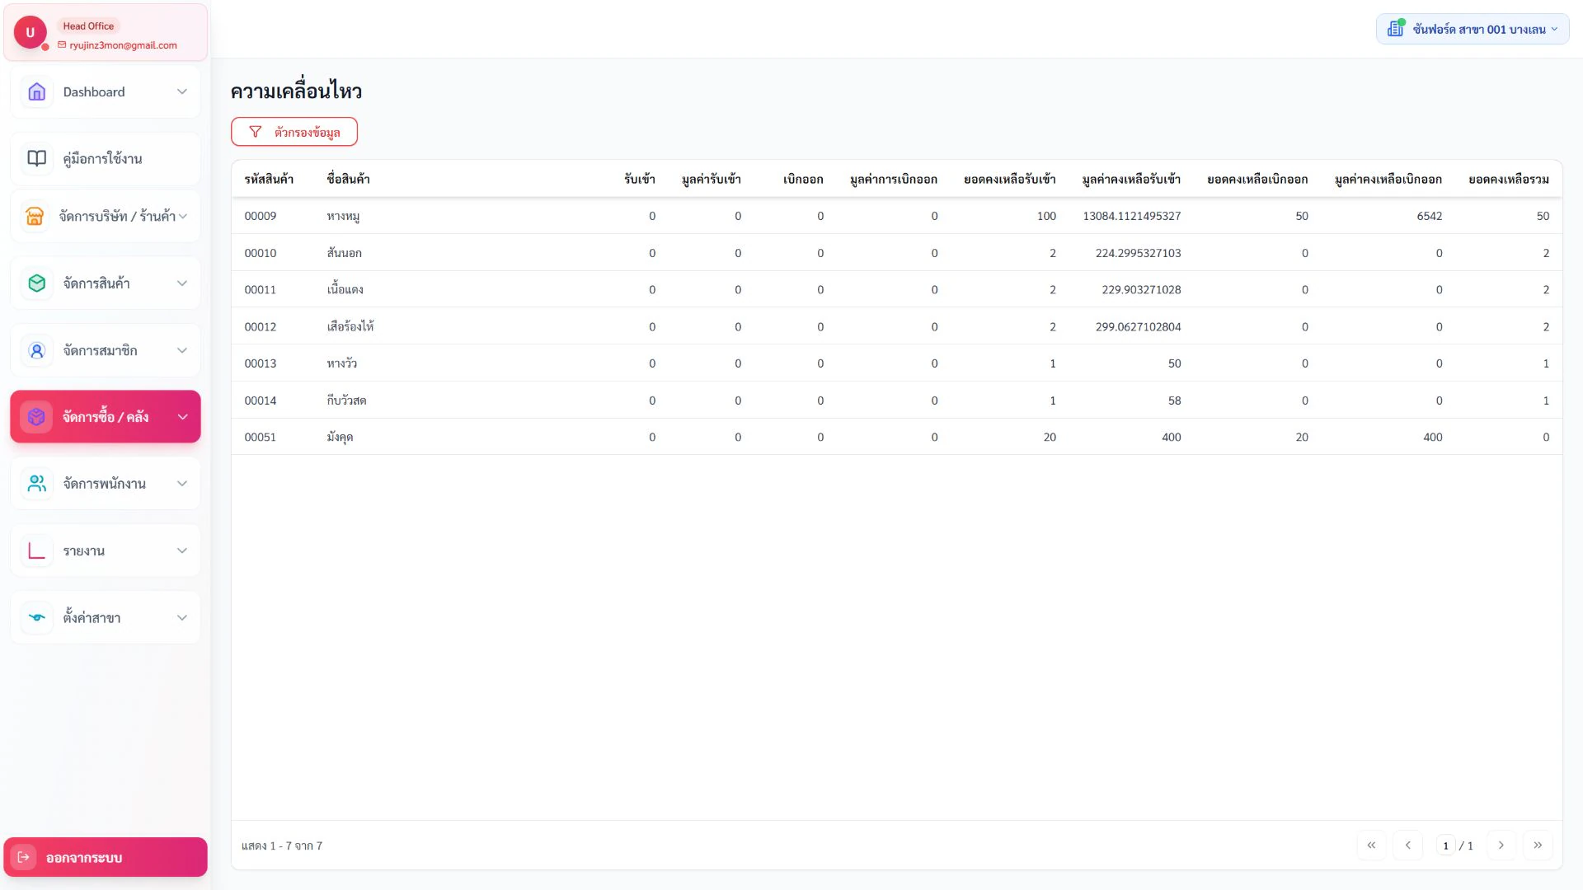Open the ตัวกรองข้อมูล filter button
1583x890 pixels.
tap(294, 132)
